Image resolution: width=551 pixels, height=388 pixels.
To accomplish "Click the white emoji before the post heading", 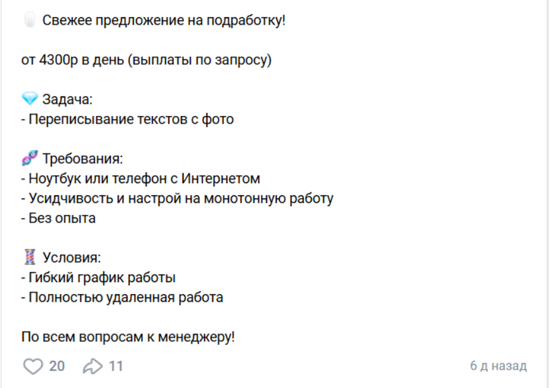I will tap(30, 21).
